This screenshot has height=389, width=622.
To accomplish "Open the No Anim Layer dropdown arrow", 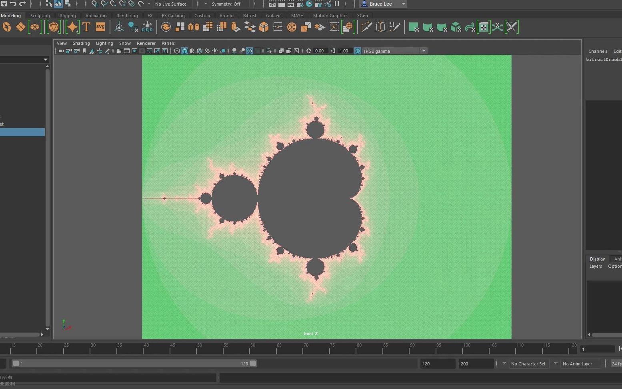I will coord(556,363).
